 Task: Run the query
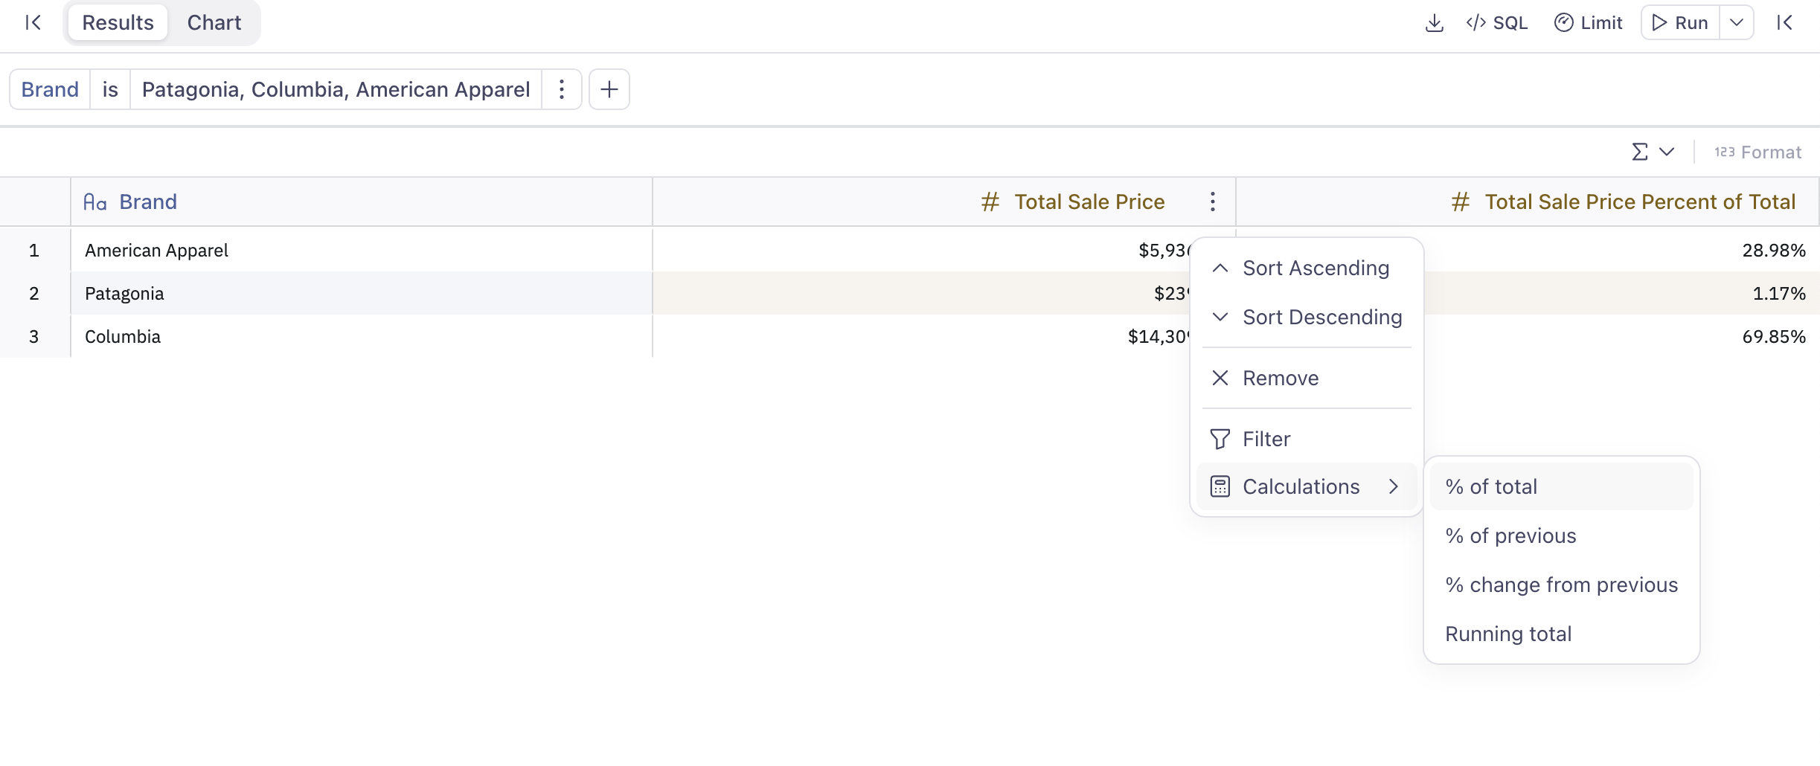[1680, 23]
